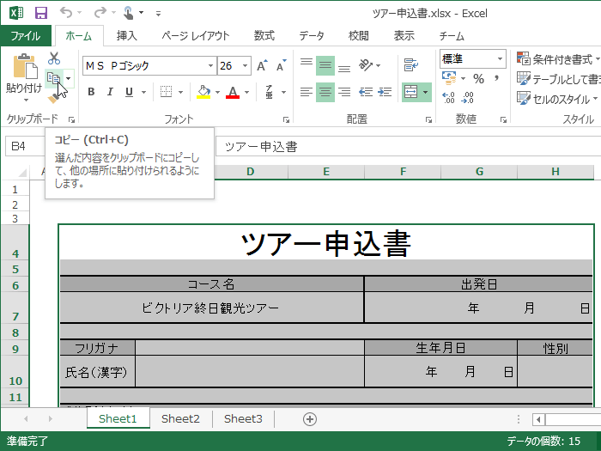Click Increase Indent icon
The width and height of the screenshot is (601, 451).
click(385, 92)
